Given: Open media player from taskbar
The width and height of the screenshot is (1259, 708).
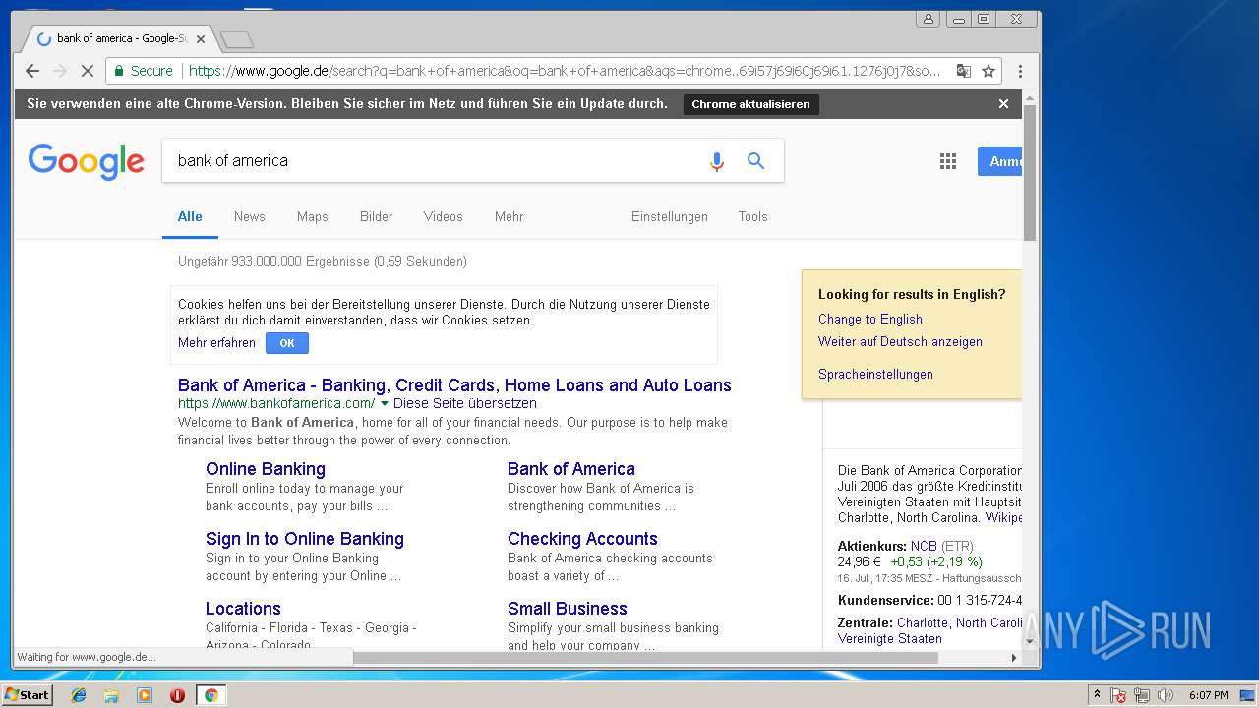Looking at the screenshot, I should pyautogui.click(x=145, y=695).
